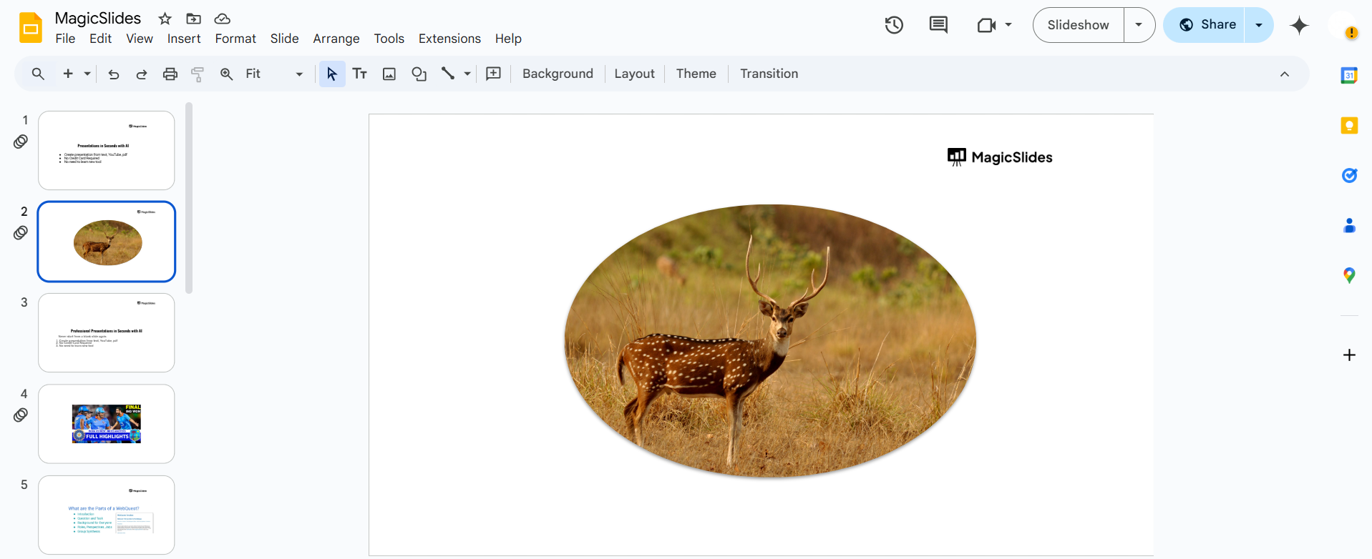Open the Slide menu
Screen dimensions: 1372x559
(x=284, y=39)
